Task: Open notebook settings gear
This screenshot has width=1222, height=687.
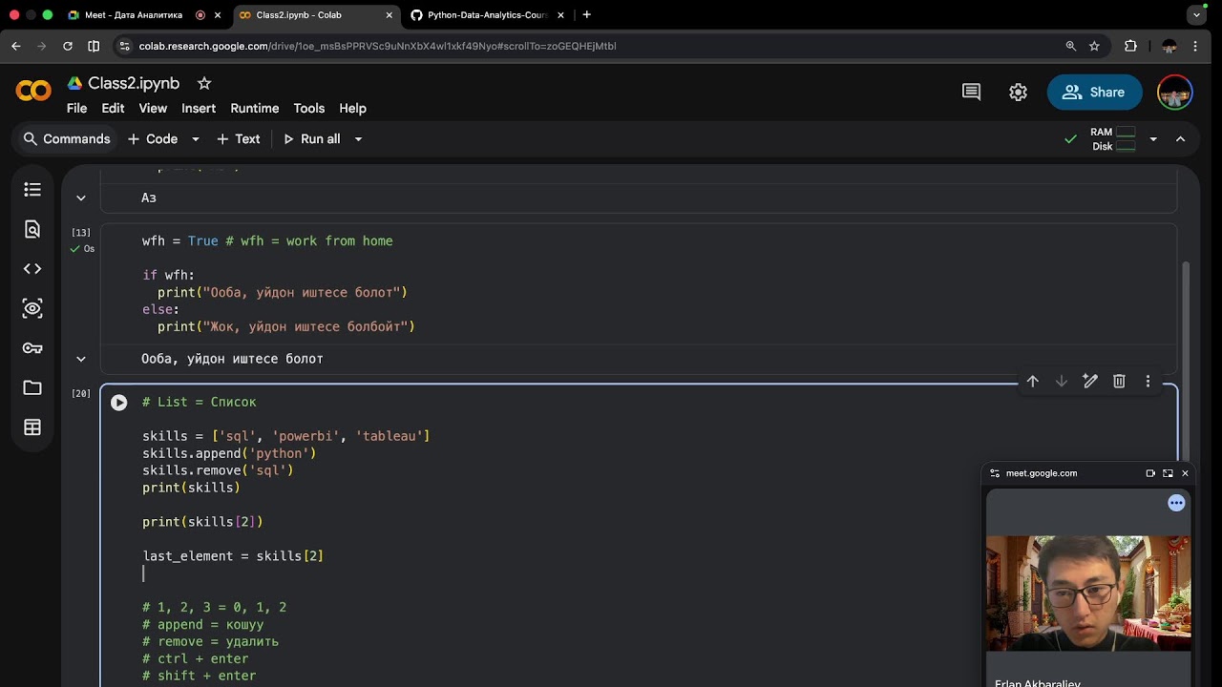Action: 1018,93
